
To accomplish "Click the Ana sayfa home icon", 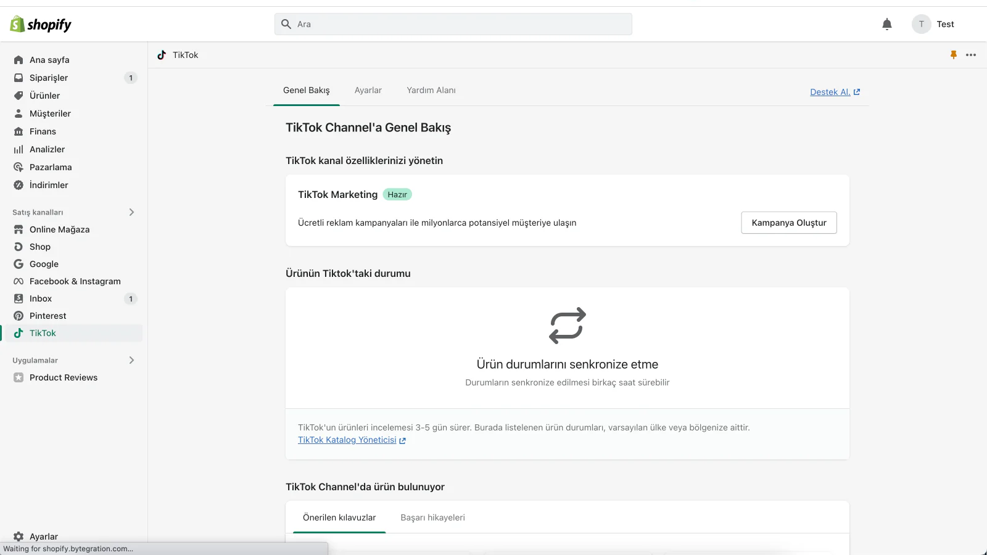I will coord(19,60).
